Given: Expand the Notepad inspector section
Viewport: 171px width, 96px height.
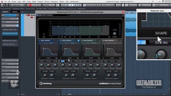Looking at the screenshot, I should 10,78.
